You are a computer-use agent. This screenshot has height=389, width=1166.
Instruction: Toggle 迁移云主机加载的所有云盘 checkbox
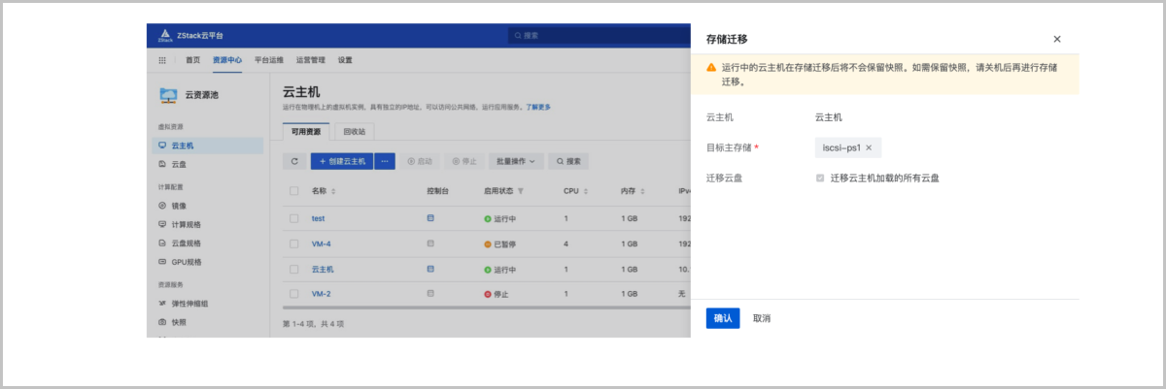[820, 178]
